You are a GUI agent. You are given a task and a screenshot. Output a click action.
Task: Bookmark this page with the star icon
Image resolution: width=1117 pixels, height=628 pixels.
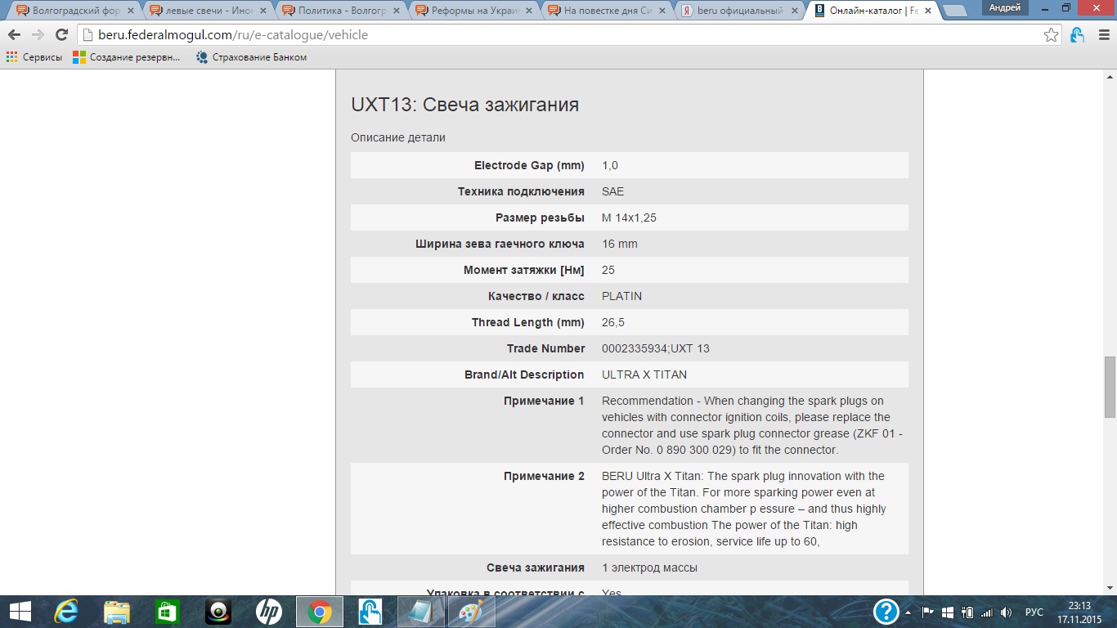click(1052, 35)
